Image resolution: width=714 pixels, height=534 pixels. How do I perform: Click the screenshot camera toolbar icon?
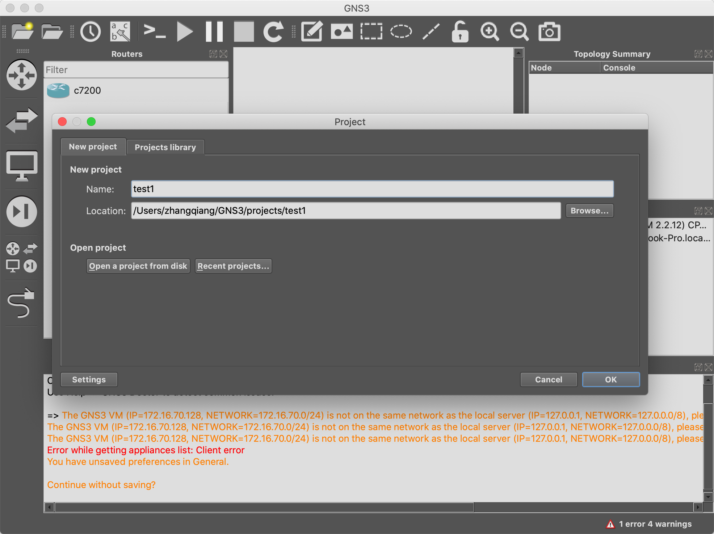(549, 31)
